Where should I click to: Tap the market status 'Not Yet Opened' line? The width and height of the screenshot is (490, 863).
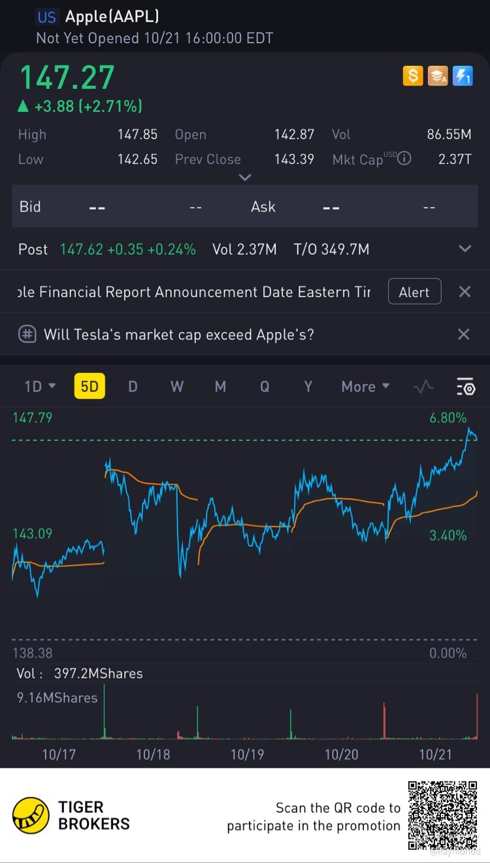tap(154, 38)
